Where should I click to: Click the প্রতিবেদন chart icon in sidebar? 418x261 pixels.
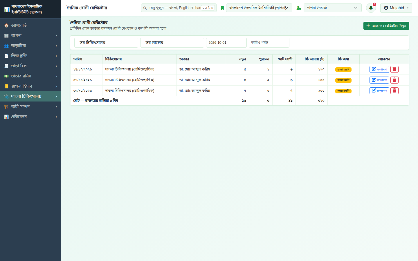6,117
